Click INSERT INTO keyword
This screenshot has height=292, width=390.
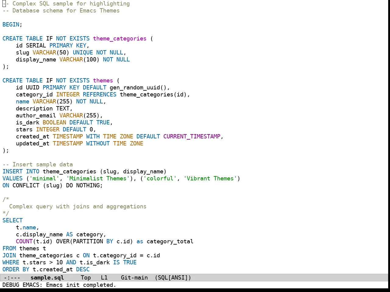tap(21, 171)
